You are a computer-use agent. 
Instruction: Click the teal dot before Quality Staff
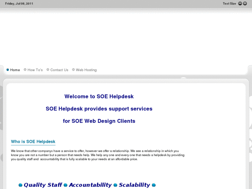coord(20,185)
